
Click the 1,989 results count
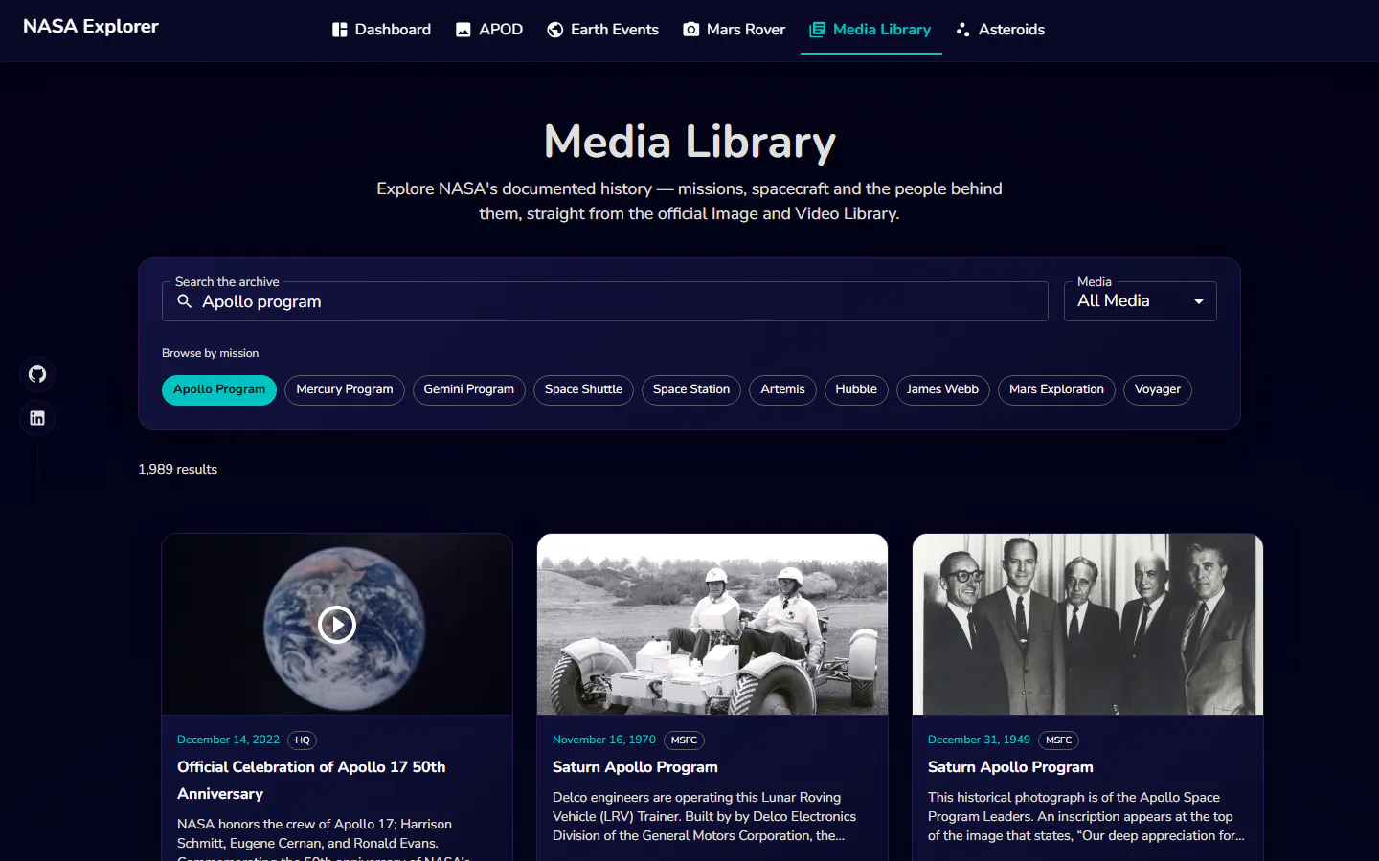[178, 469]
